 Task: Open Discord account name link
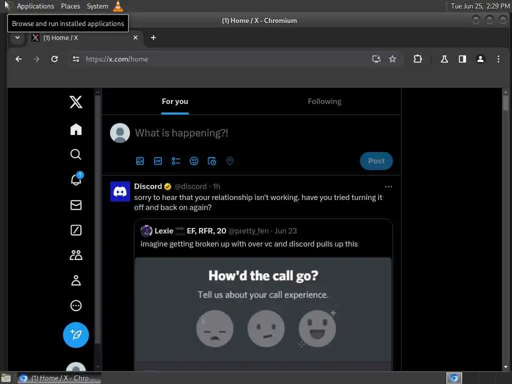tap(148, 186)
